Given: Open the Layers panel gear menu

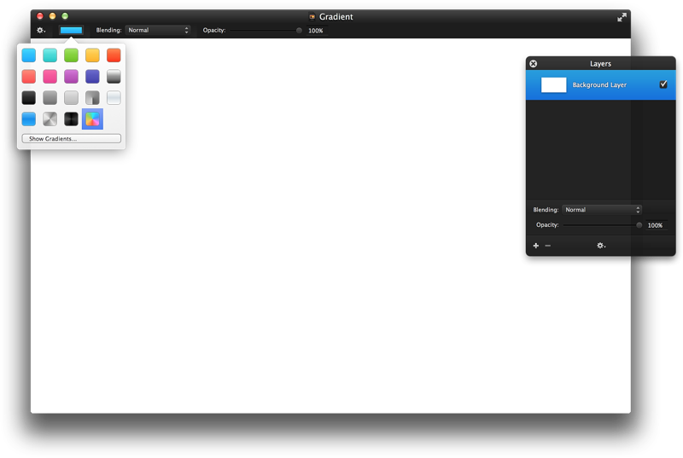Looking at the screenshot, I should pyautogui.click(x=601, y=246).
